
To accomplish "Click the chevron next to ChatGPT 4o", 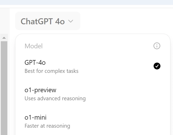I will click(x=70, y=21).
